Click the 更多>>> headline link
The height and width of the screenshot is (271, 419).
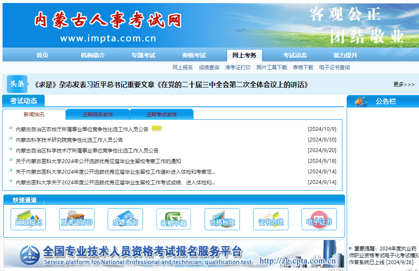[x=403, y=85]
